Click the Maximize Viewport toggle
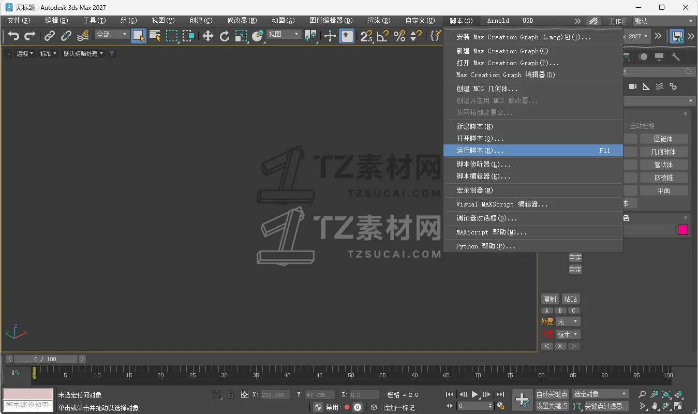Screen dimensions: 698x414 [x=678, y=406]
